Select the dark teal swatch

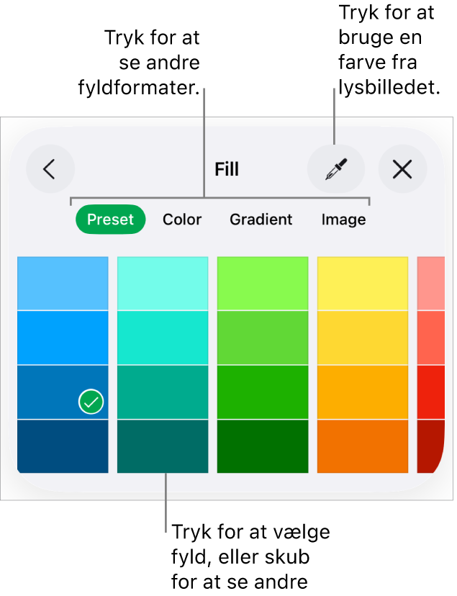(x=163, y=446)
